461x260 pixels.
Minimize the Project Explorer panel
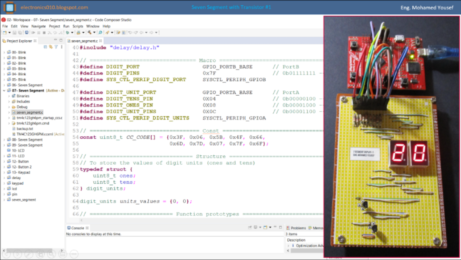[x=55, y=40]
